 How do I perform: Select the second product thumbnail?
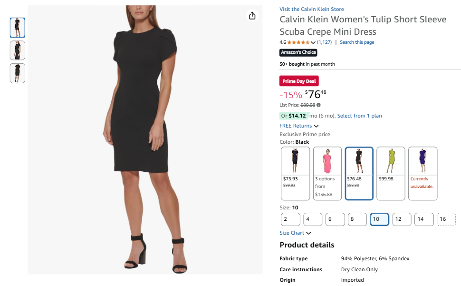[x=17, y=50]
